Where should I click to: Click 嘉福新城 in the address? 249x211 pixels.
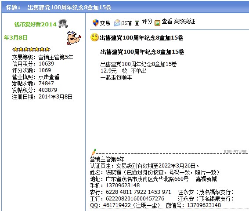(x=206, y=179)
